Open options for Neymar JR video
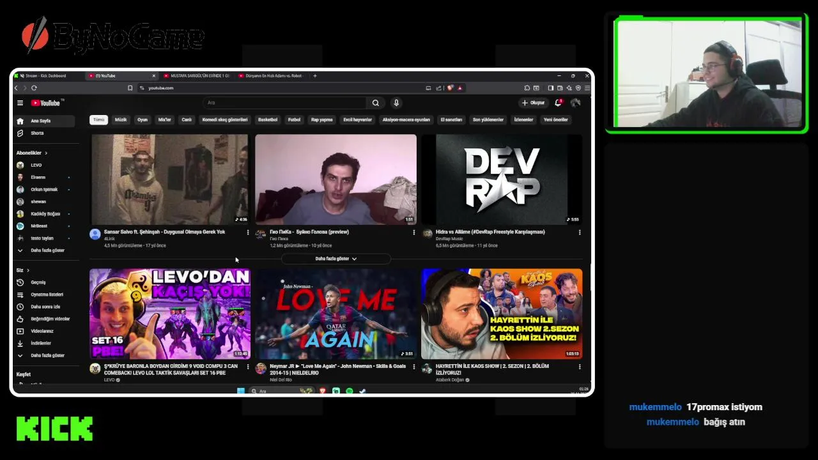 [x=413, y=367]
